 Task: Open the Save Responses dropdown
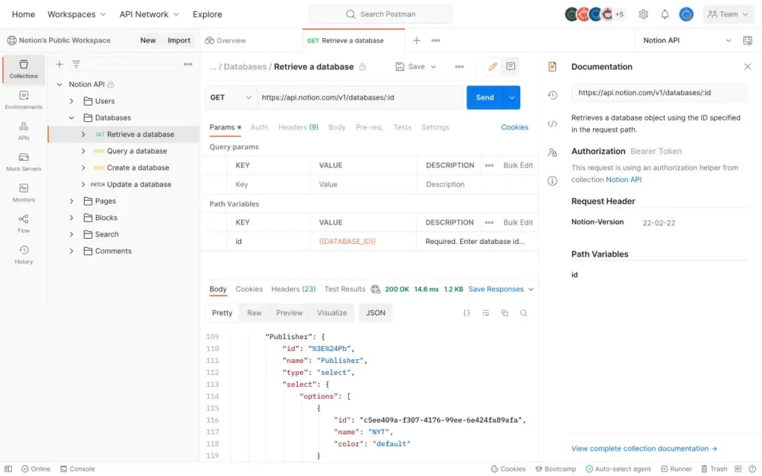[501, 289]
